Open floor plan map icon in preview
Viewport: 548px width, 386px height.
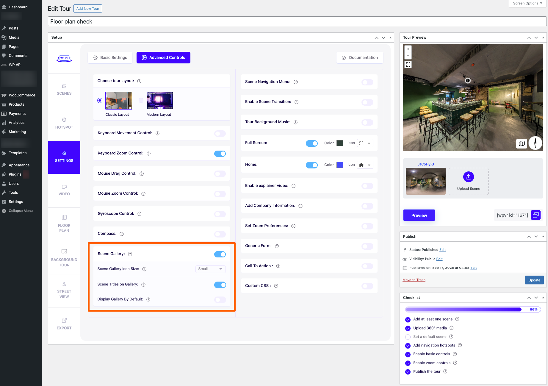[x=522, y=143]
